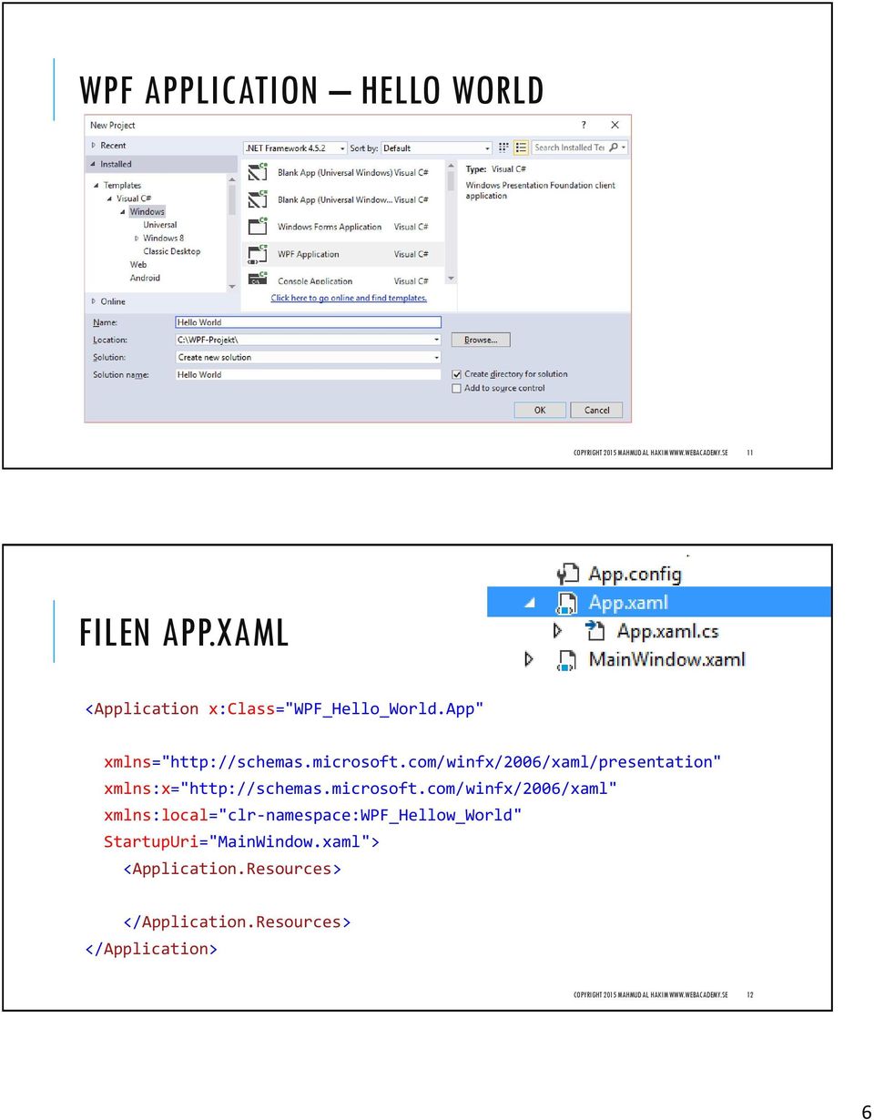Click the search magnifier icon
Image resolution: width=874 pixels, height=1120 pixels.
click(615, 148)
